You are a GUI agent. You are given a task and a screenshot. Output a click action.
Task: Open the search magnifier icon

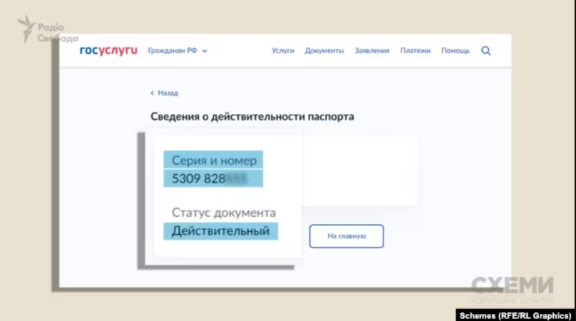pos(486,51)
